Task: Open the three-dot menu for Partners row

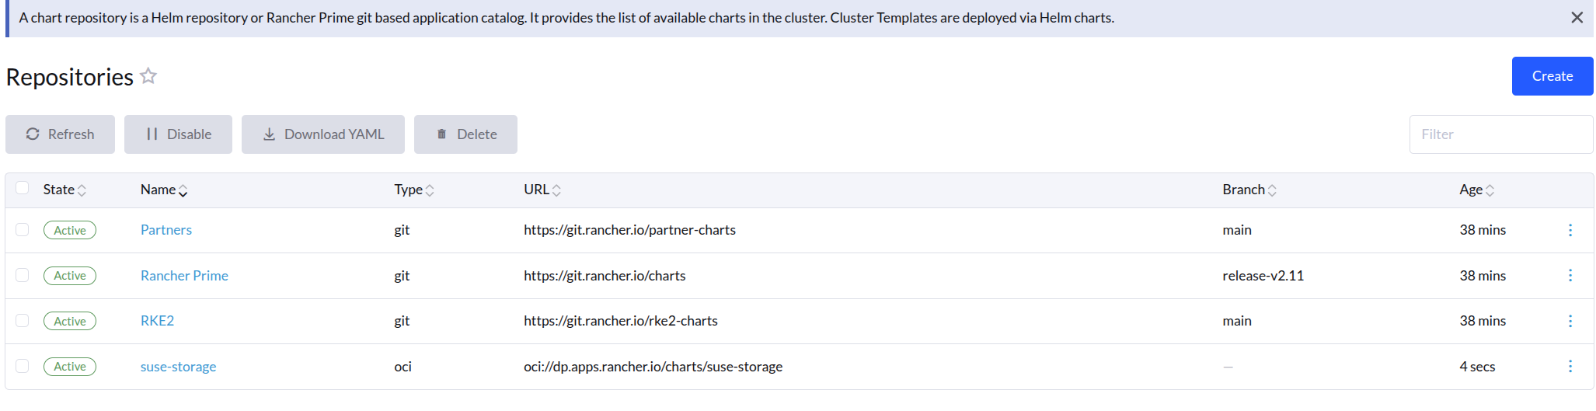Action: click(x=1570, y=230)
